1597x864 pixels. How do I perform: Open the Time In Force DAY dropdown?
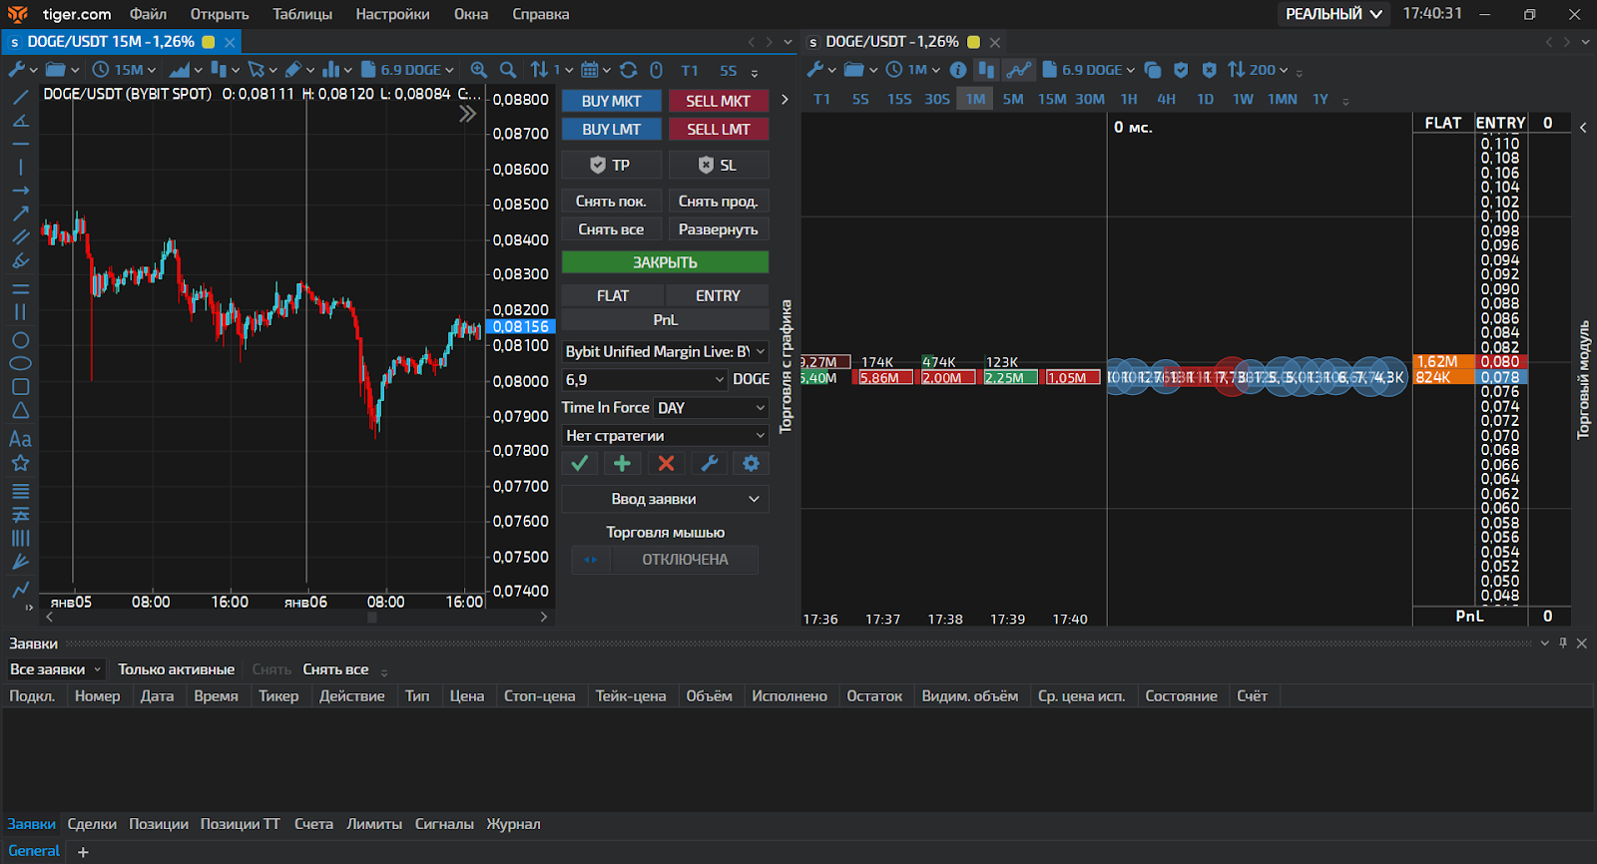pyautogui.click(x=711, y=408)
